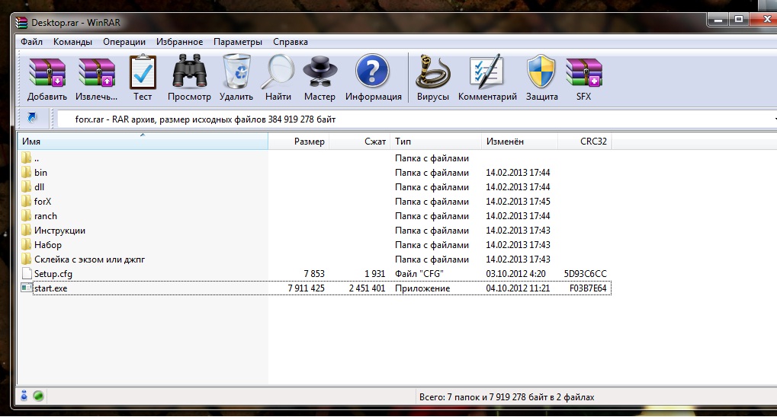Image resolution: width=777 pixels, height=417 pixels.
Task: Open the Избранное menu
Action: (179, 42)
